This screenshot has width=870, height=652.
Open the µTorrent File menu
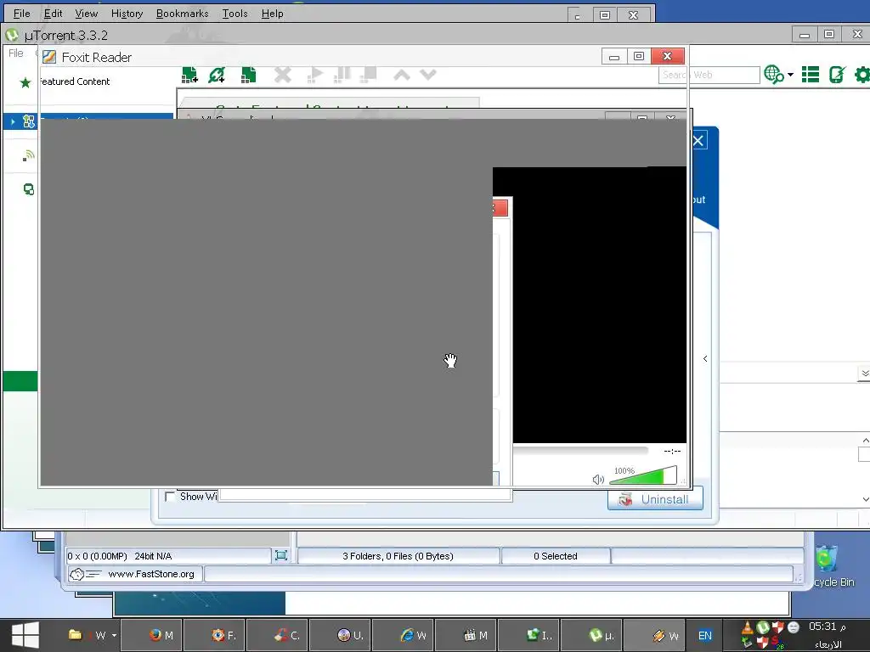pyautogui.click(x=15, y=53)
